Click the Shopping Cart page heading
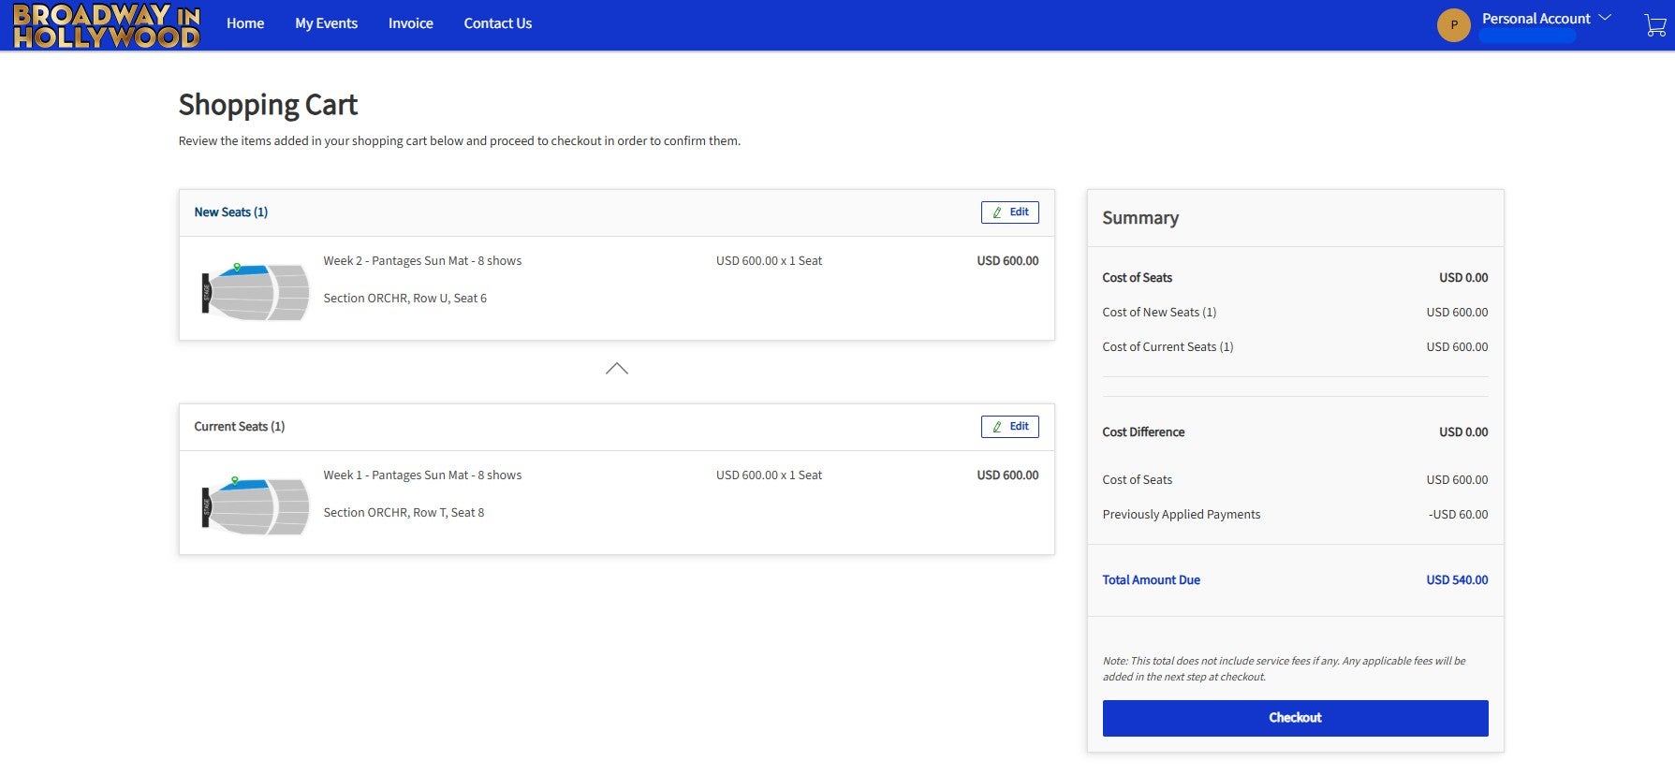Screen dimensions: 1675x775 pyautogui.click(x=268, y=105)
